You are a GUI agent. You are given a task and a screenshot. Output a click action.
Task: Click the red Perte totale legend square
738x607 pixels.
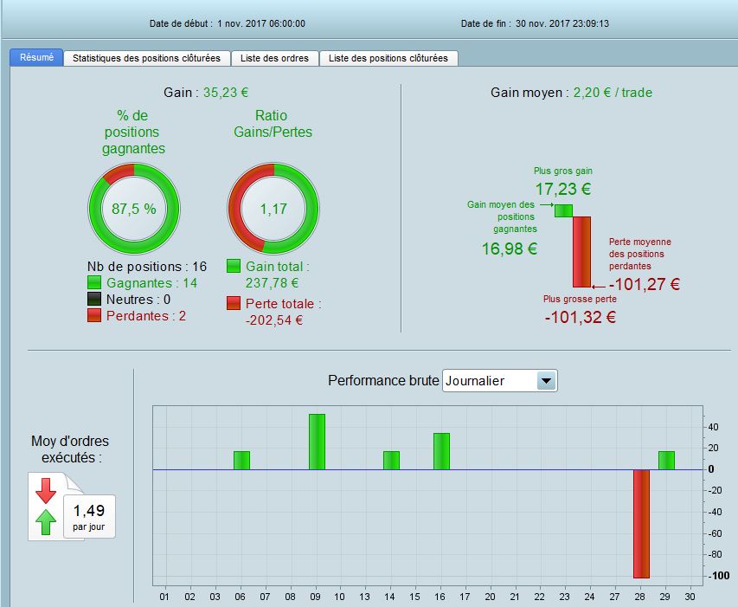(234, 303)
